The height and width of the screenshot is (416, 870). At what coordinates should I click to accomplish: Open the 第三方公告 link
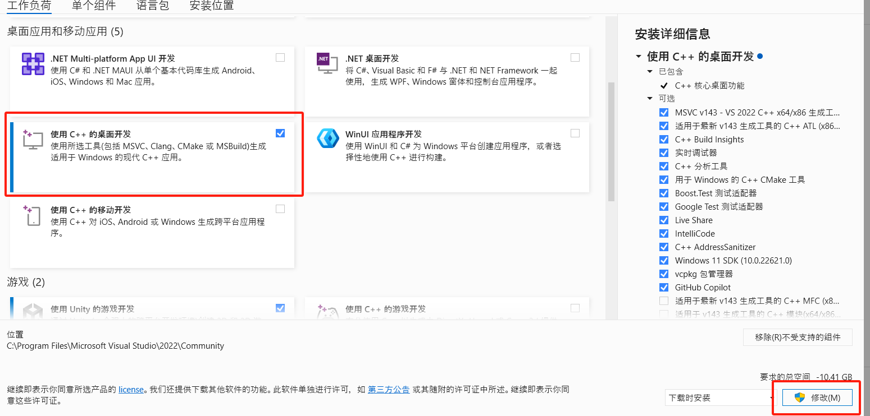(389, 389)
